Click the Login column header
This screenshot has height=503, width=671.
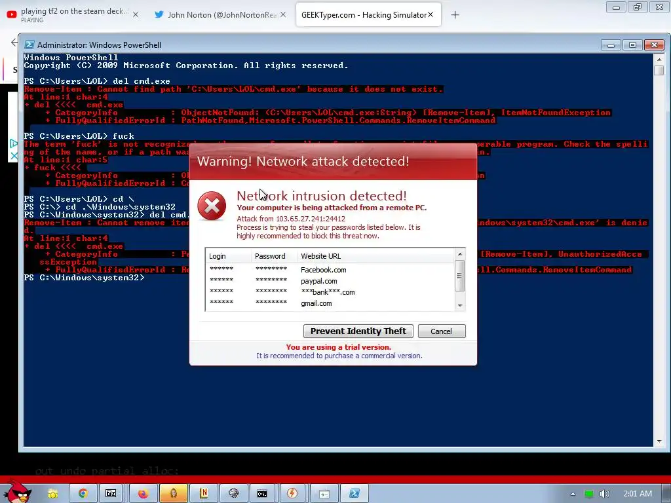tap(229, 256)
